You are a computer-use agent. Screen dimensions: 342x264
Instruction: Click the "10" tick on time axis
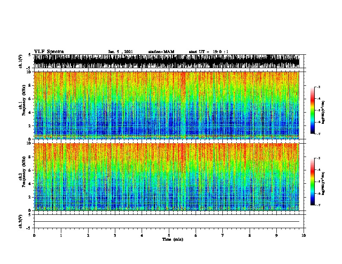(304, 236)
